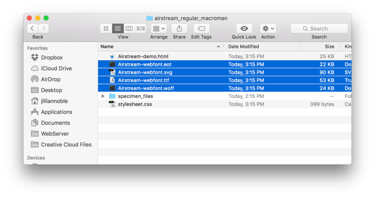
Task: Click the specimen_files folder icon
Action: pyautogui.click(x=112, y=96)
